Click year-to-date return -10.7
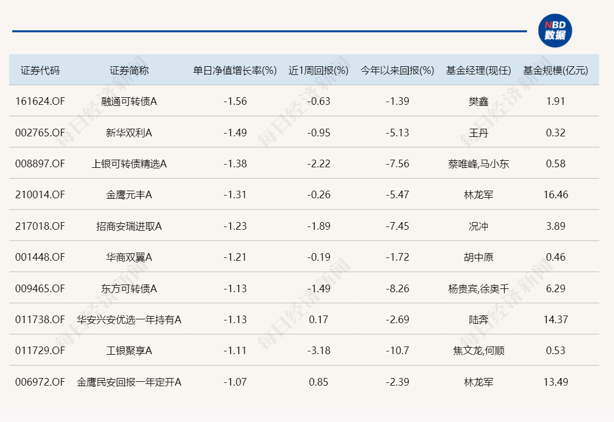 tap(397, 350)
